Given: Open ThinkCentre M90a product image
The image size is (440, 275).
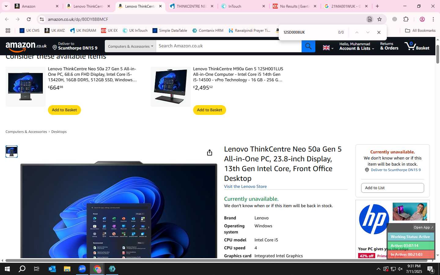Looking at the screenshot, I should click(x=170, y=86).
